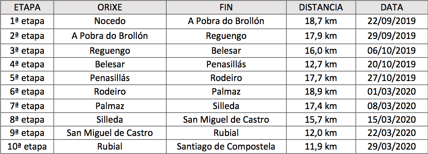
Task: Click the DATA column header
Action: [x=391, y=7]
